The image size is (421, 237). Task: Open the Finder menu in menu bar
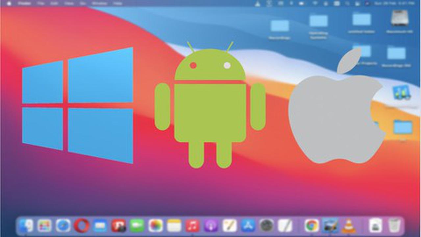coord(24,3)
